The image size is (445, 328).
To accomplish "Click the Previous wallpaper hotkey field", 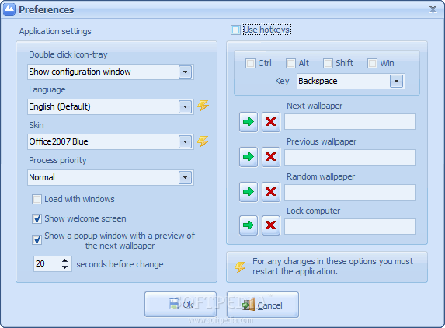I will [350, 157].
